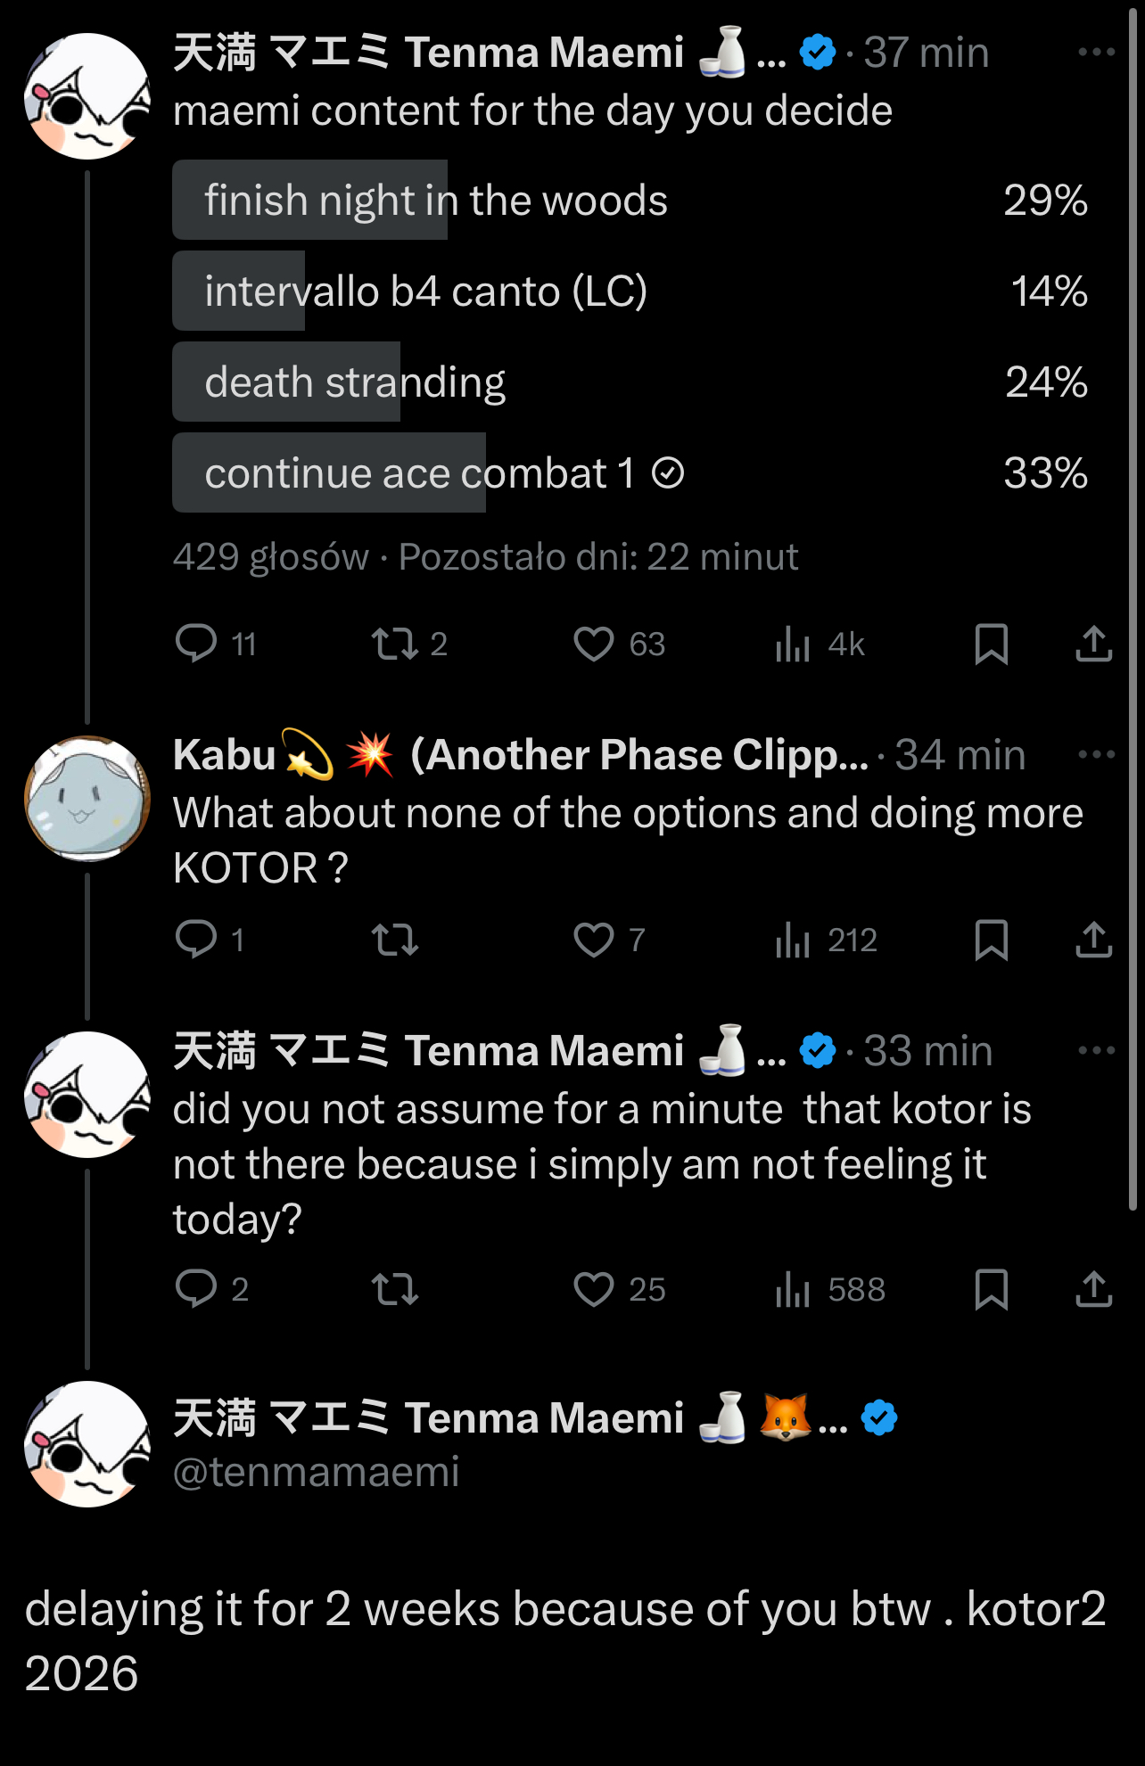
Task: Open the @tenmamaemi handle link
Action: click(x=316, y=1472)
